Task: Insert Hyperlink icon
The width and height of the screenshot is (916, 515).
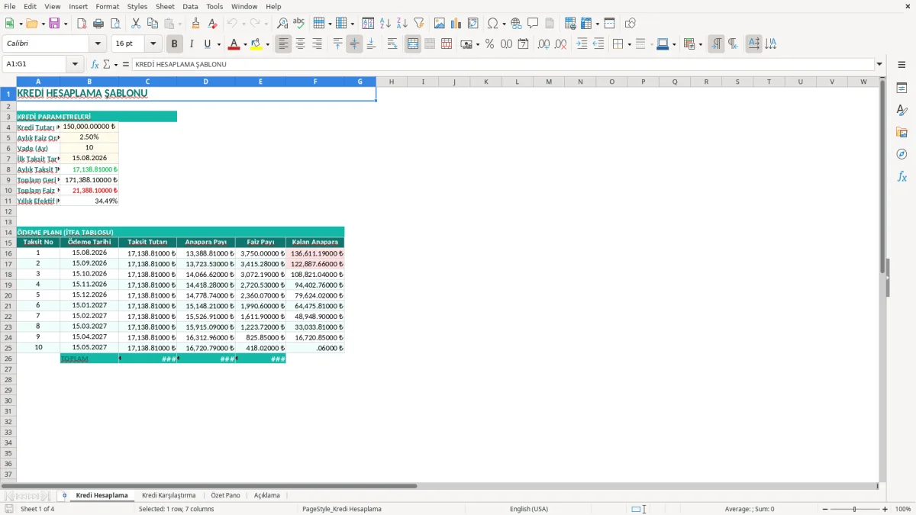Action: [516, 24]
